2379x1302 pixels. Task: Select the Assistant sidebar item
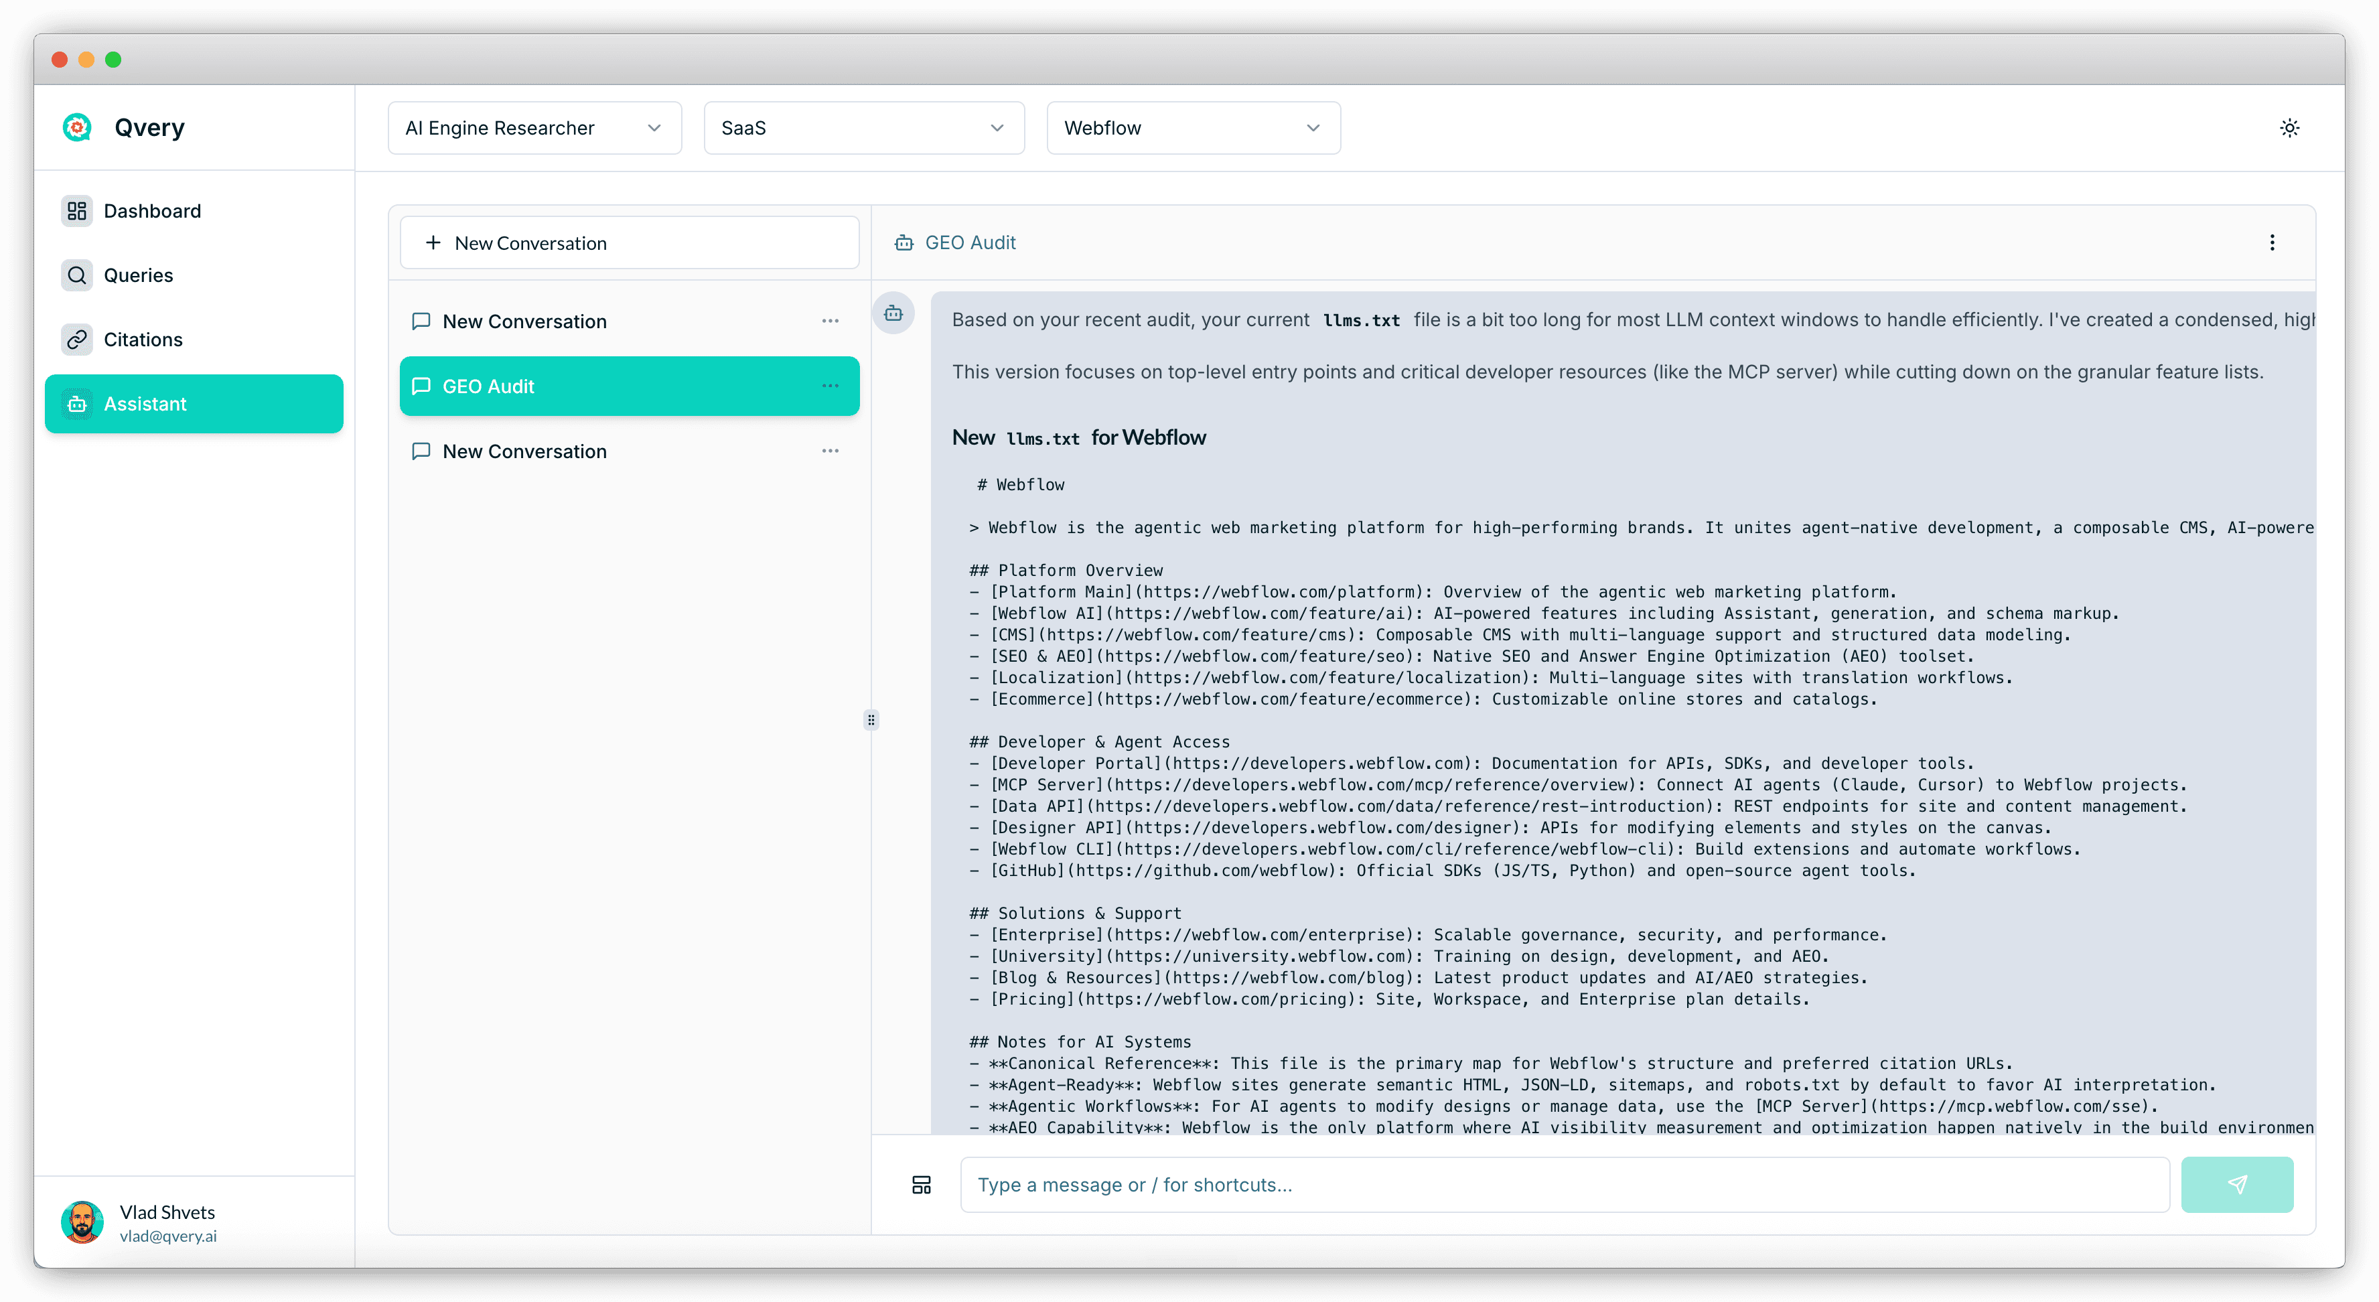click(x=194, y=404)
